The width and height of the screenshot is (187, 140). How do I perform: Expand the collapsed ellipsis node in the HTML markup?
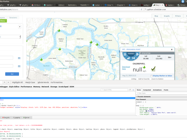(x=81, y=107)
